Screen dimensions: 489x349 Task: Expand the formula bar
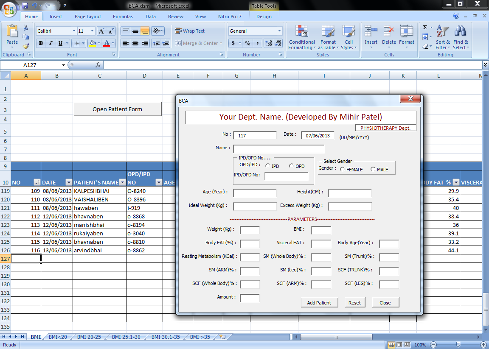coord(485,65)
